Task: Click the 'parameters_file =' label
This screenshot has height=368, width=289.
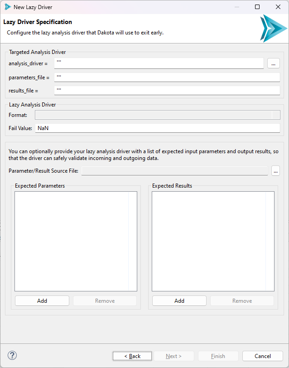Action: click(29, 77)
